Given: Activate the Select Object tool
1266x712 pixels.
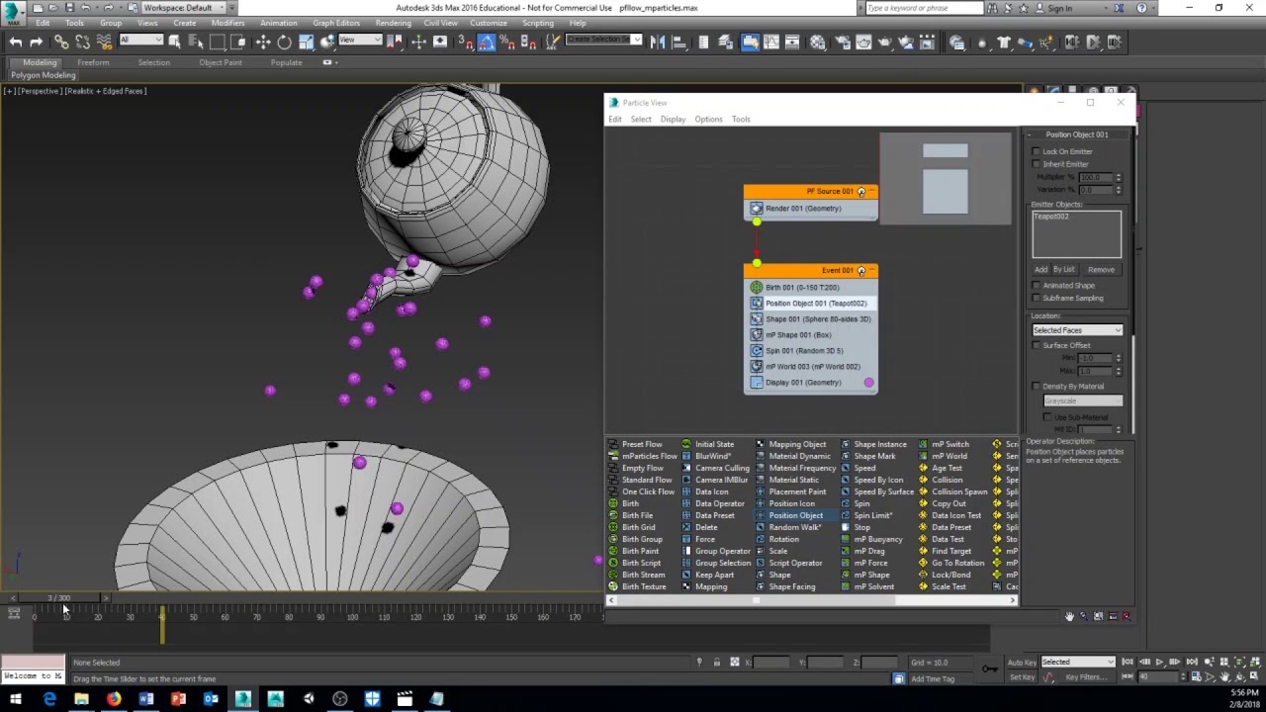Looking at the screenshot, I should pyautogui.click(x=175, y=42).
